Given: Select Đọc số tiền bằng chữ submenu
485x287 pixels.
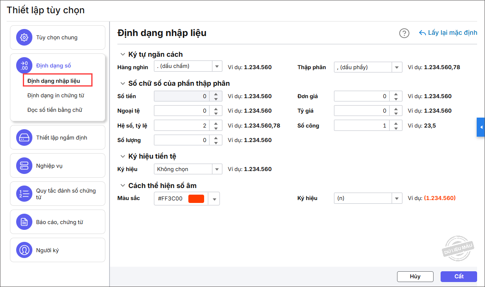Looking at the screenshot, I should tap(55, 110).
